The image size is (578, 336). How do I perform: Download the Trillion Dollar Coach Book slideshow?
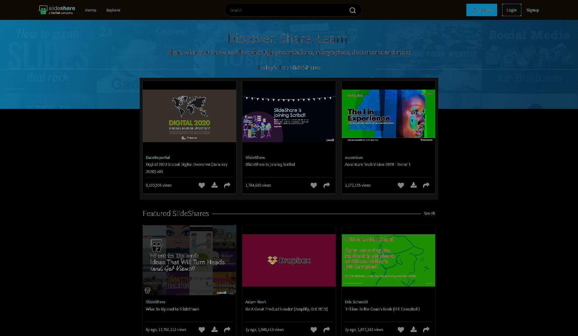[413, 329]
